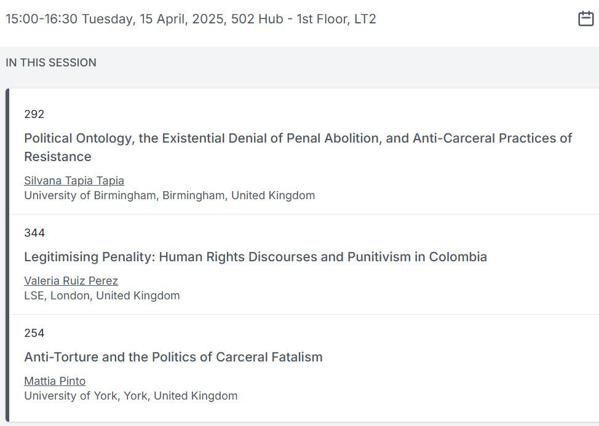Click LSE, London affiliation text
The width and height of the screenshot is (599, 426).
[x=102, y=296]
